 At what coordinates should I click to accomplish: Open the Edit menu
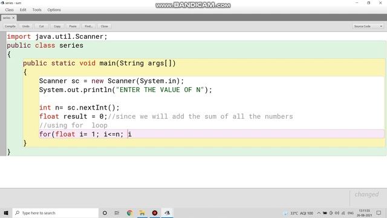pos(23,10)
